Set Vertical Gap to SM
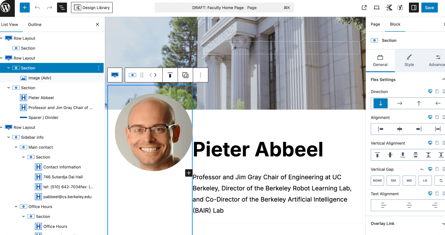Image resolution: width=445 pixels, height=235 pixels. (393, 181)
